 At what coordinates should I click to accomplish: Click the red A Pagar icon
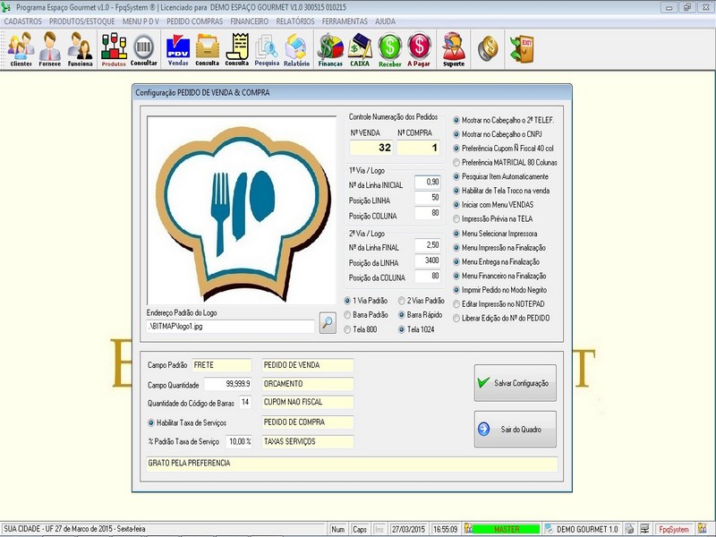coord(419,49)
